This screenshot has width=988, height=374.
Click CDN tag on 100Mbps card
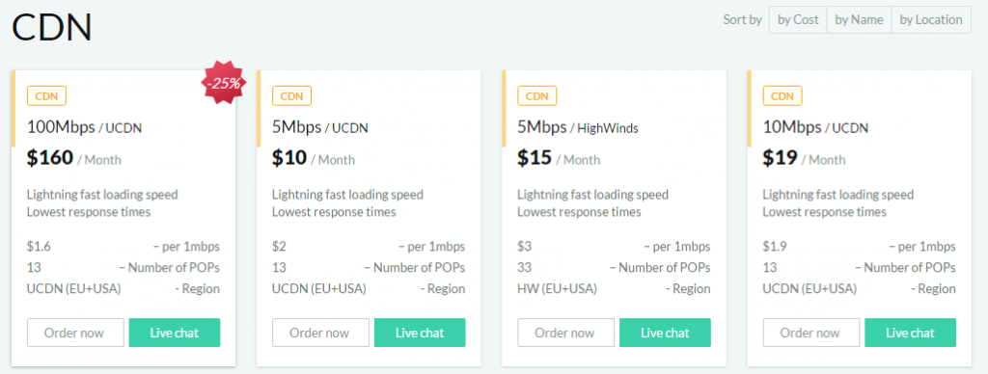tap(46, 96)
